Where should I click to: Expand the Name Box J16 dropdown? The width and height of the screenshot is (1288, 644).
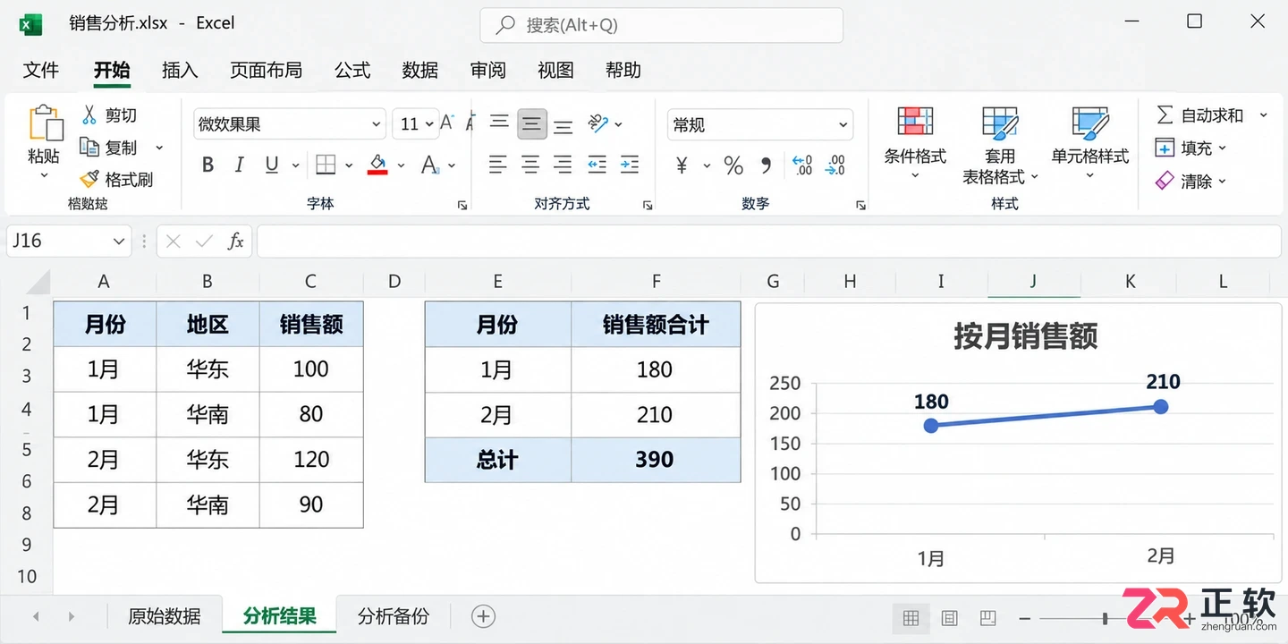point(119,241)
